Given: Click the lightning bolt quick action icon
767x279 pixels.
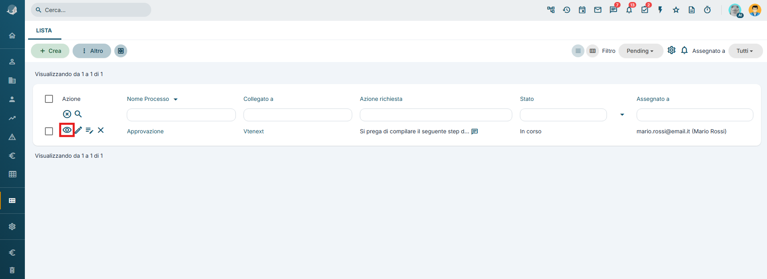Looking at the screenshot, I should point(660,10).
